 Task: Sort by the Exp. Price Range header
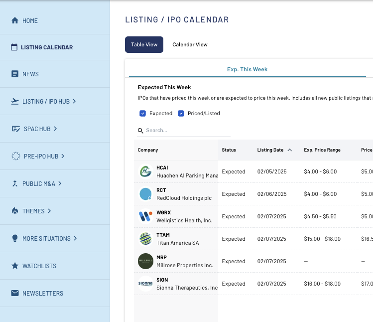[322, 150]
